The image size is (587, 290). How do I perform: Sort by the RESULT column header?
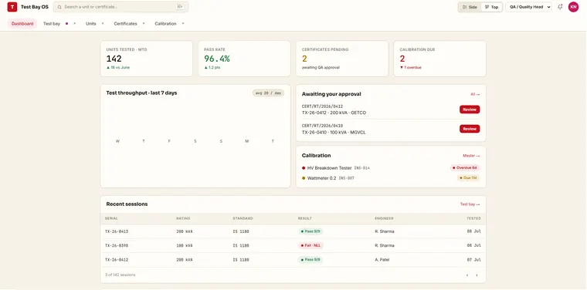tap(305, 218)
